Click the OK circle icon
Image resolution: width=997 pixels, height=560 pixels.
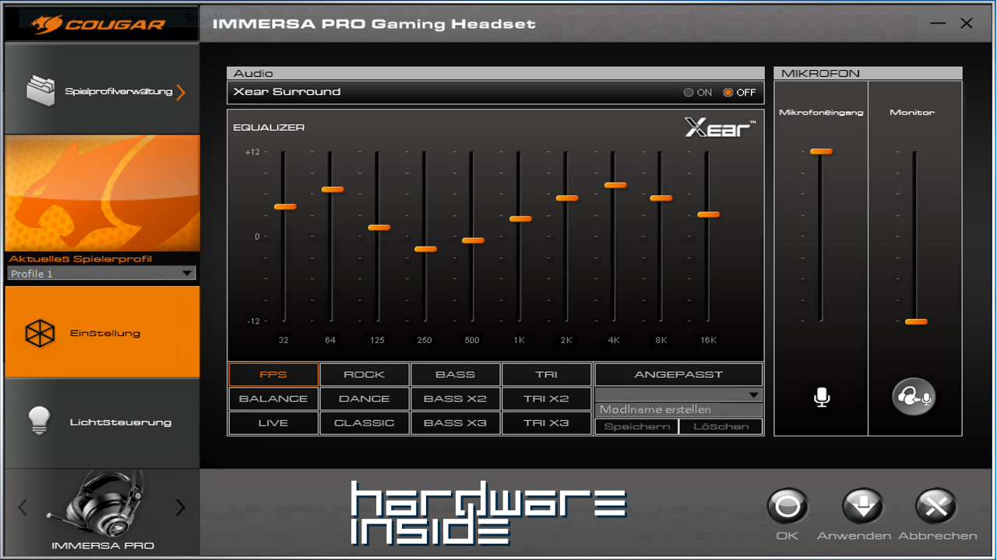click(x=787, y=507)
